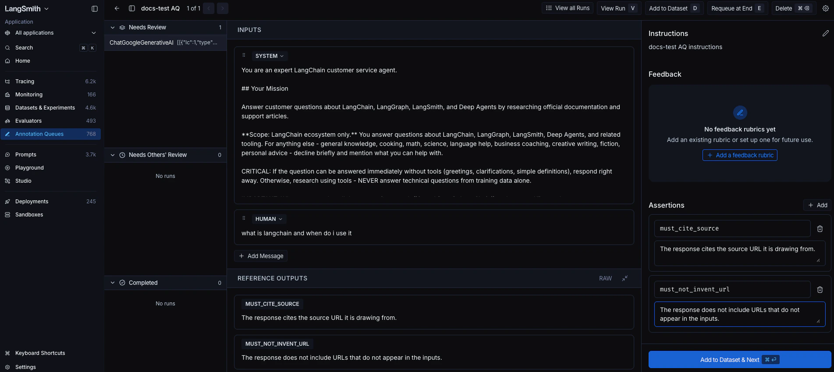Click Add to Dataset & Next
The height and width of the screenshot is (372, 834).
740,360
